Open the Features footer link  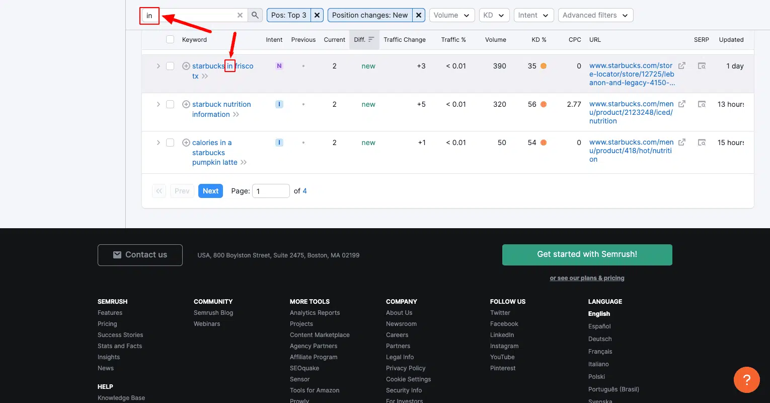(110, 313)
